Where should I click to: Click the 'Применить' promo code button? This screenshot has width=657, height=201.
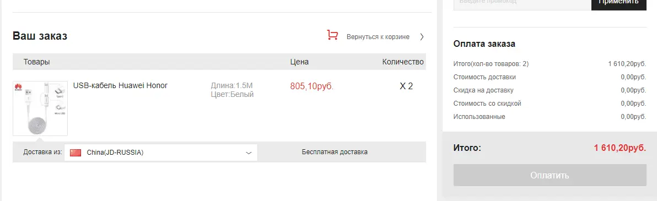click(618, 2)
